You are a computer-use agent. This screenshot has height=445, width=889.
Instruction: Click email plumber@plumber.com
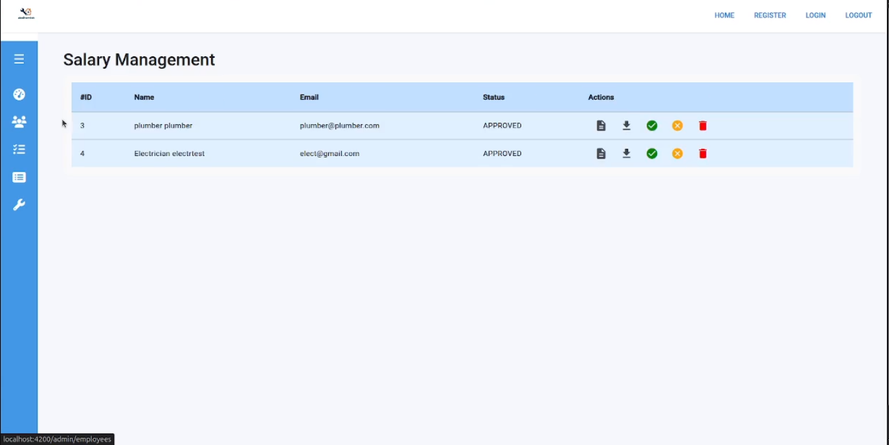(x=339, y=126)
